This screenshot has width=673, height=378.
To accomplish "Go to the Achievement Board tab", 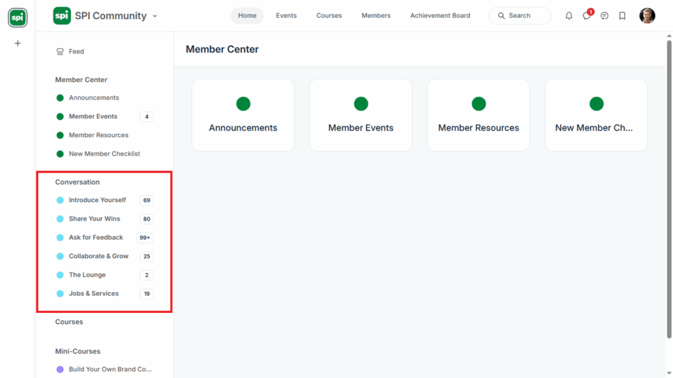I will click(x=440, y=16).
